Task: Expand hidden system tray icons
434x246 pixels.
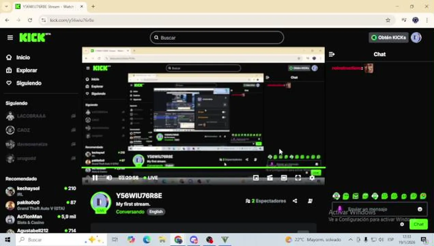Action: tap(350, 240)
